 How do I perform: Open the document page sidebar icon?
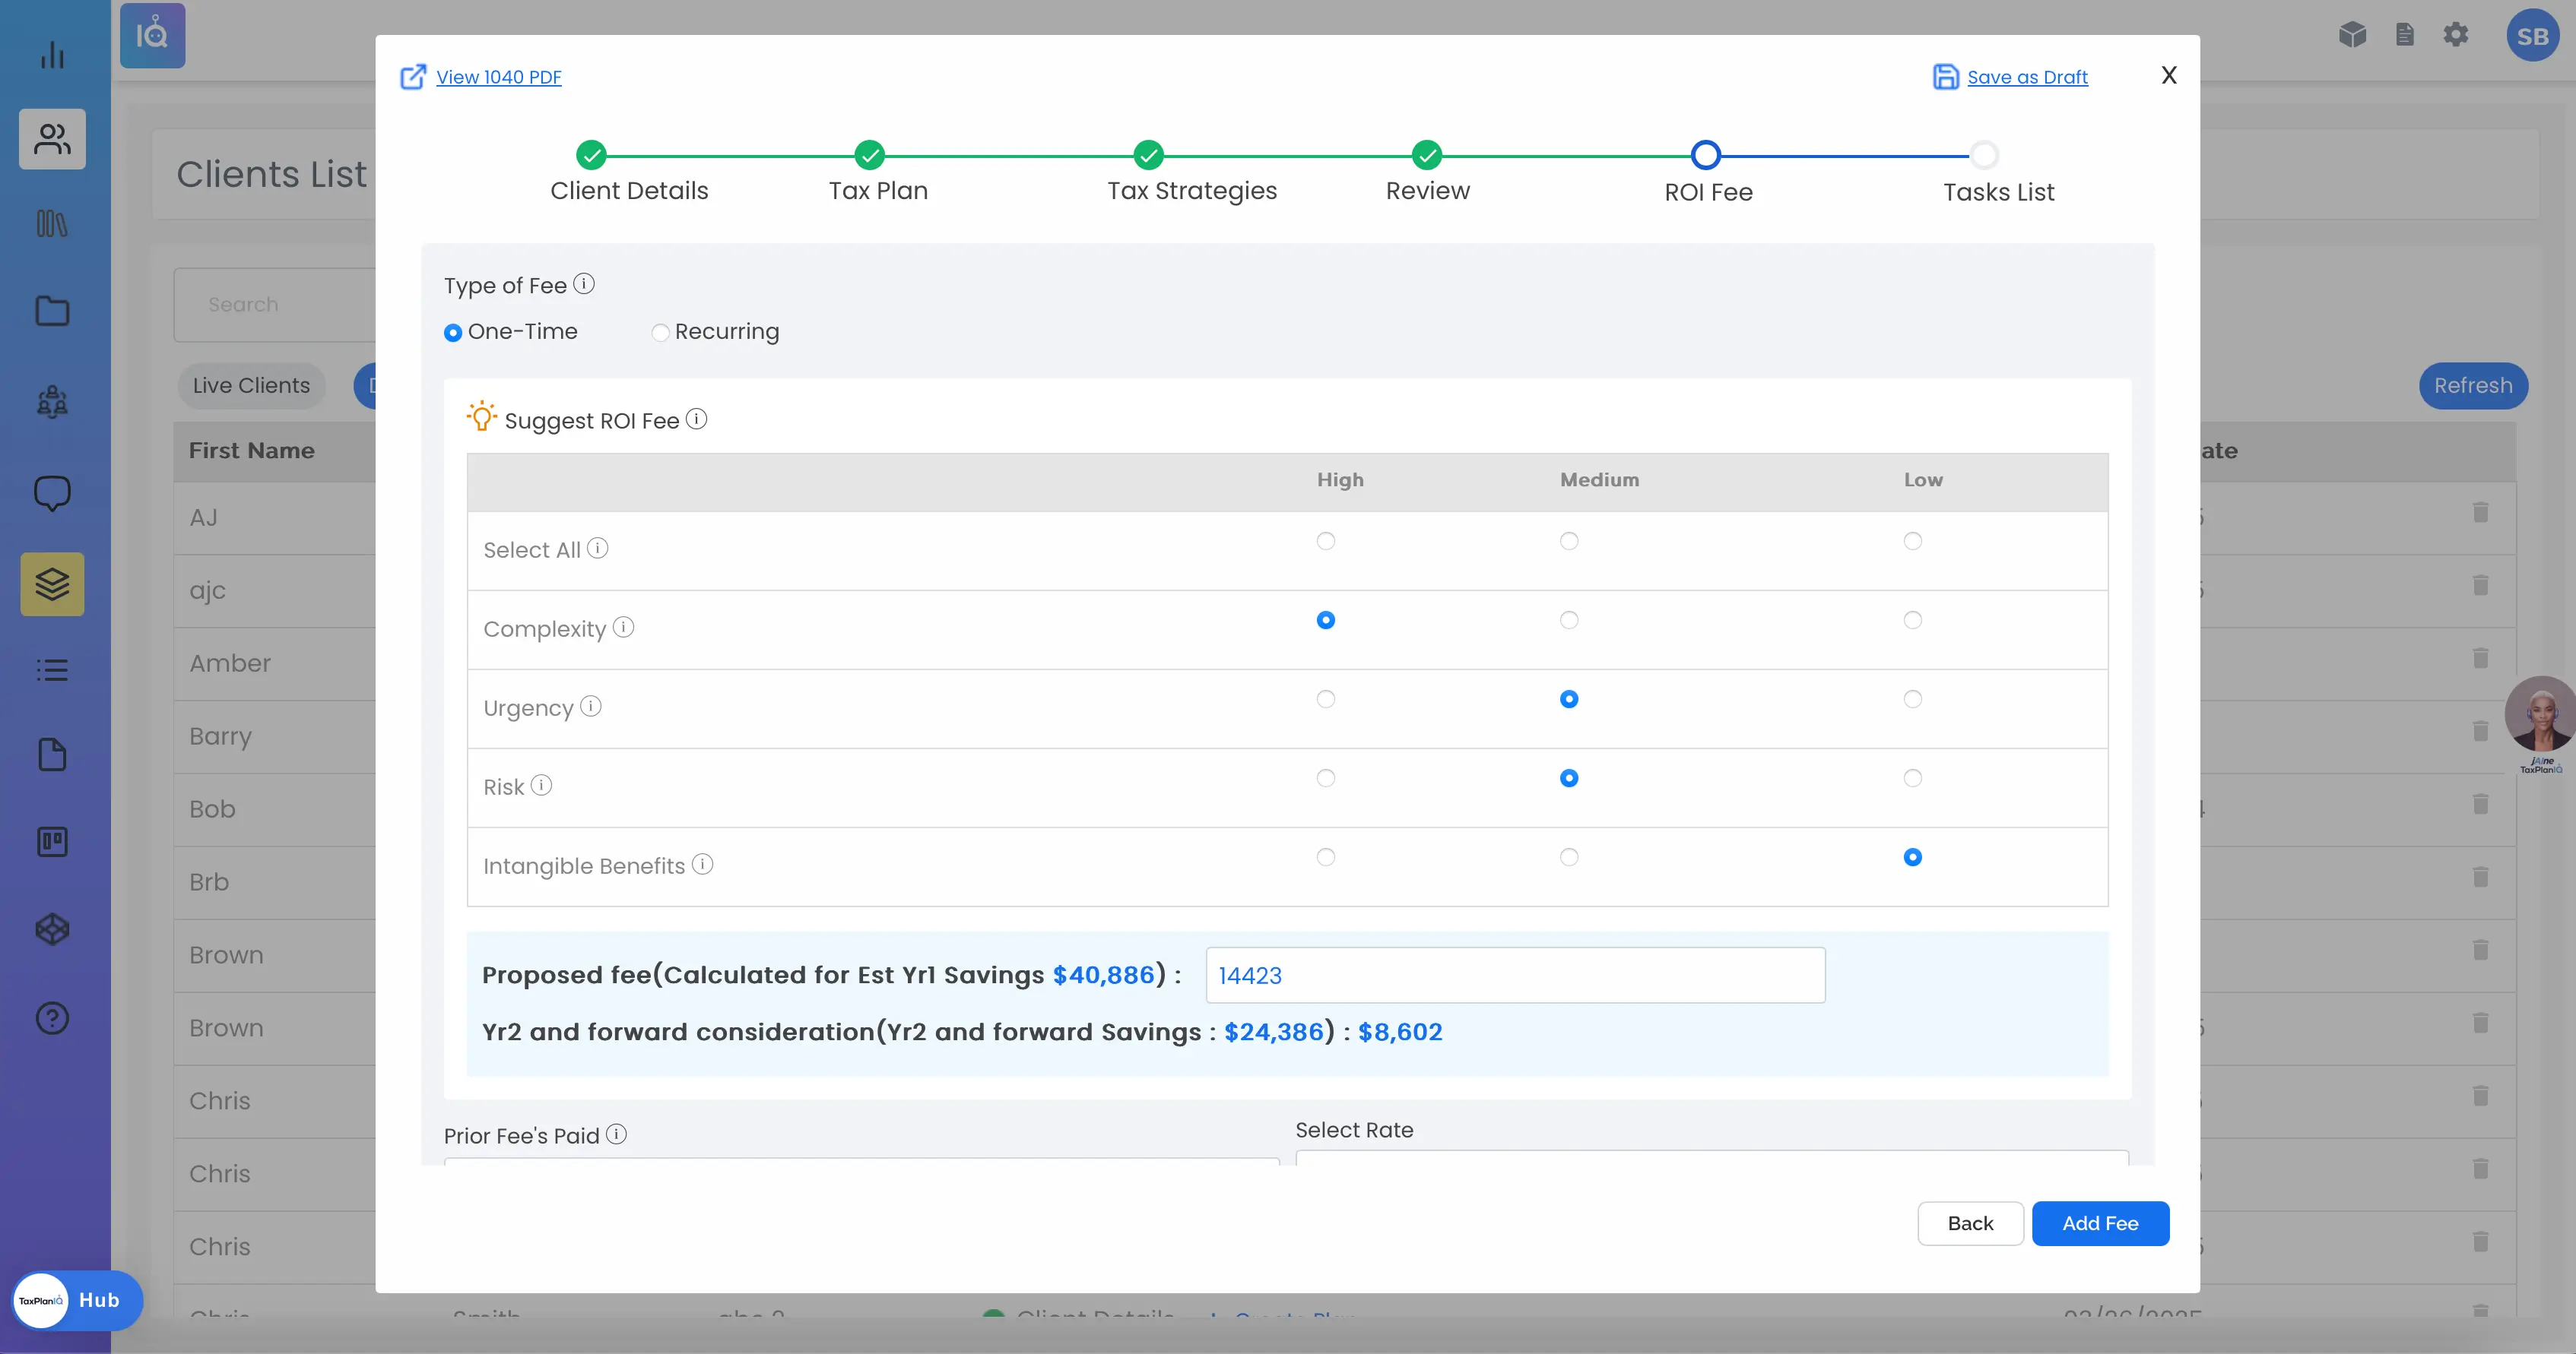point(52,755)
